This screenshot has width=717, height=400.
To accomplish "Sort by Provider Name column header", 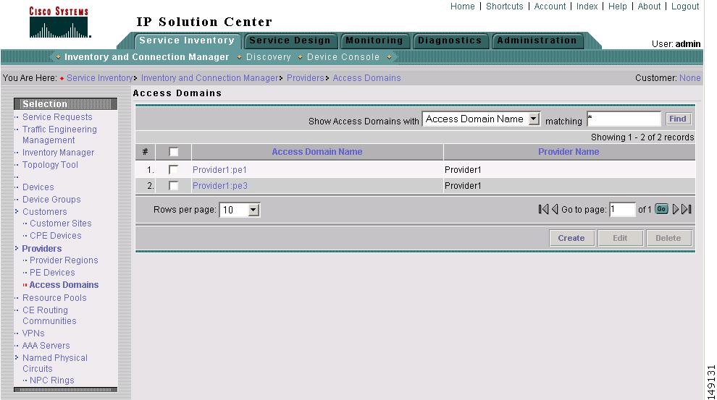I will coord(569,152).
